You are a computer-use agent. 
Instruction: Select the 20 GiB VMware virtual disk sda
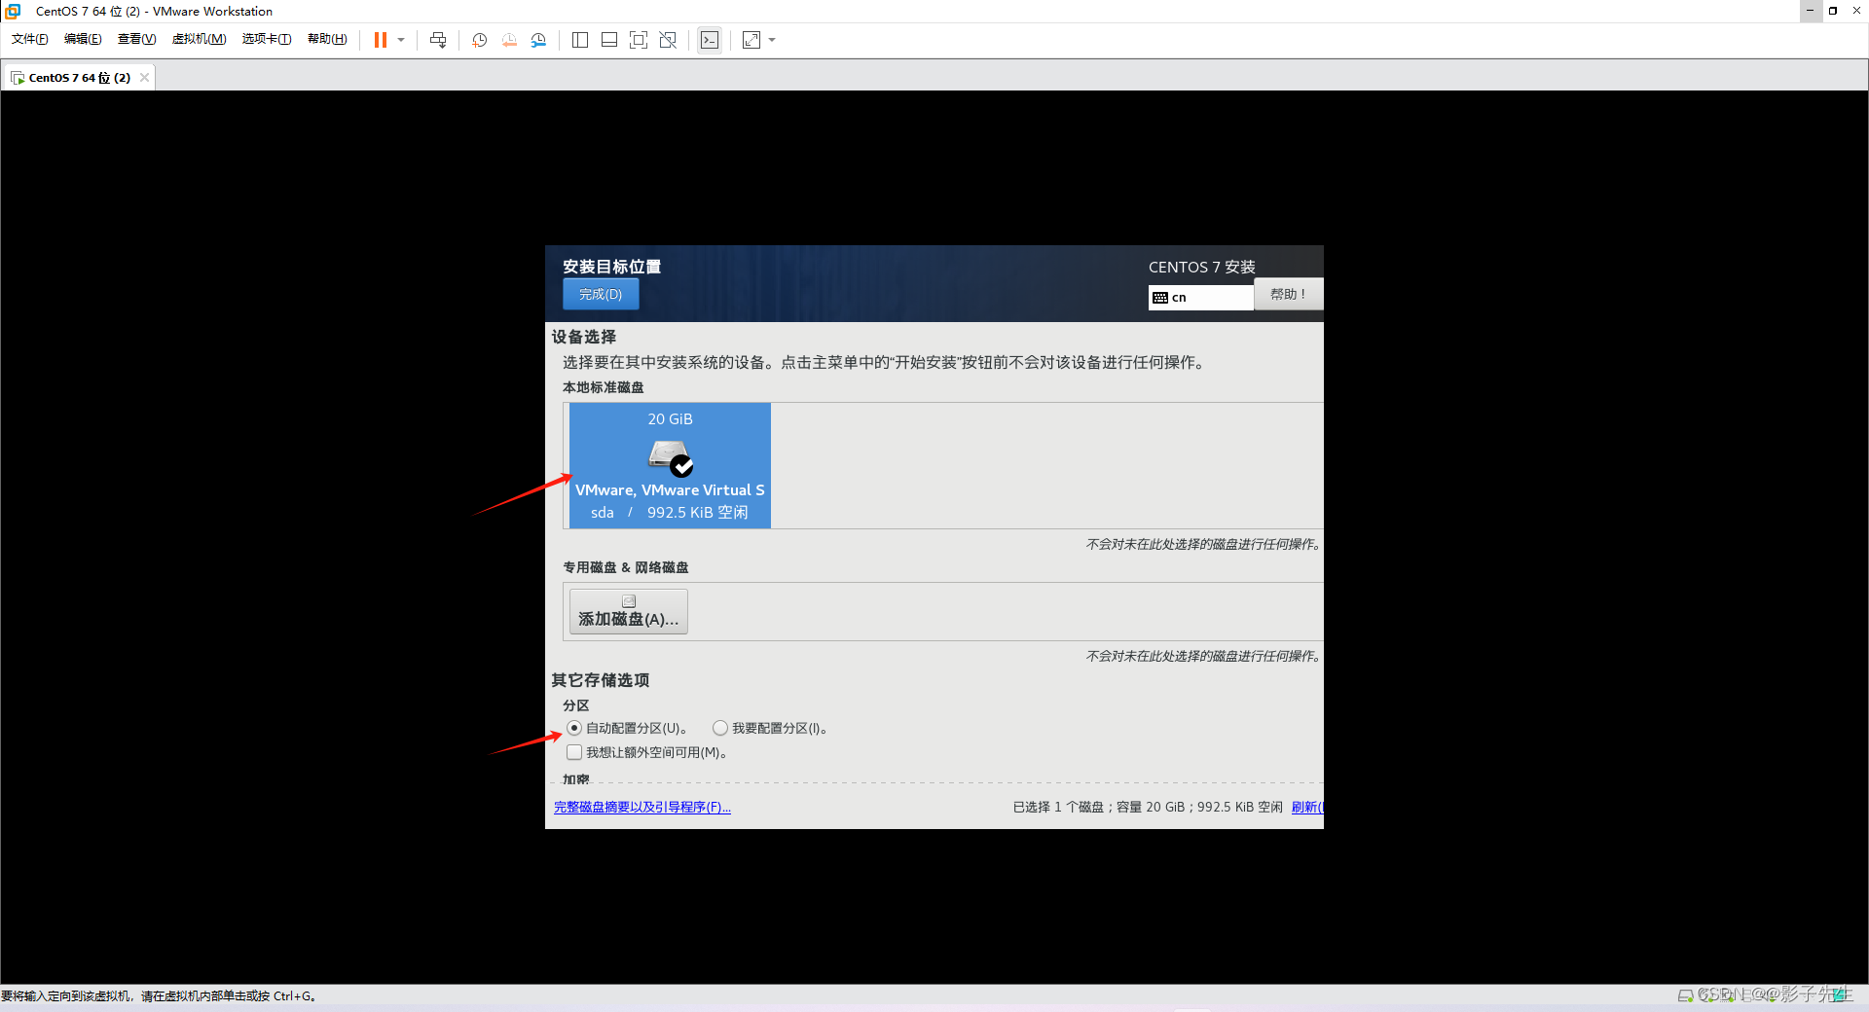coord(670,465)
